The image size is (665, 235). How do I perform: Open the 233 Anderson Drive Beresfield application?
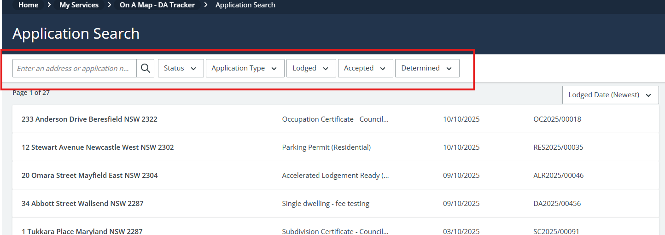[x=89, y=119]
